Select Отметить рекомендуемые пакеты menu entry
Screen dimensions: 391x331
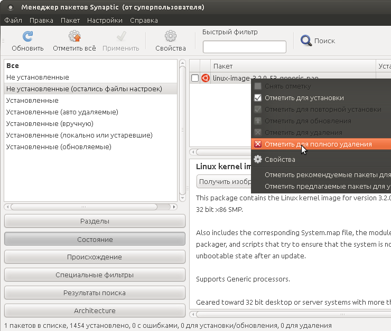coord(327,174)
